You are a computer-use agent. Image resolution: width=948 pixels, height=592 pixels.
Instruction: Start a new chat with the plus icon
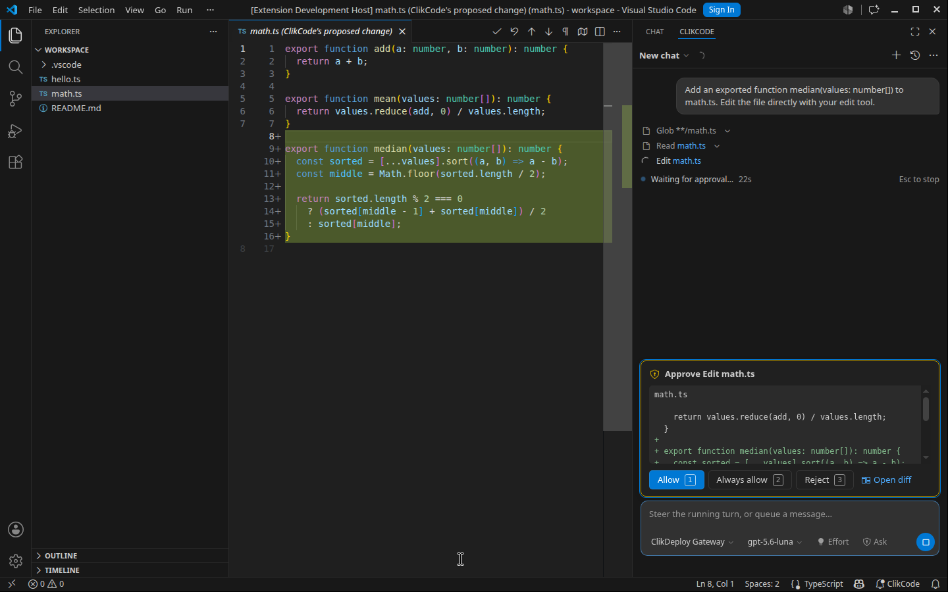coord(896,55)
